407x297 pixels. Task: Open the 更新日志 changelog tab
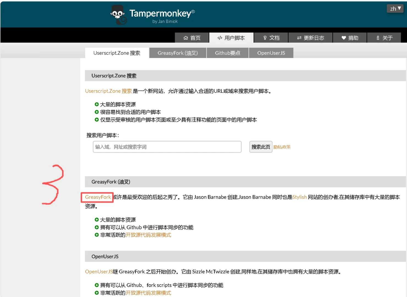click(x=310, y=38)
